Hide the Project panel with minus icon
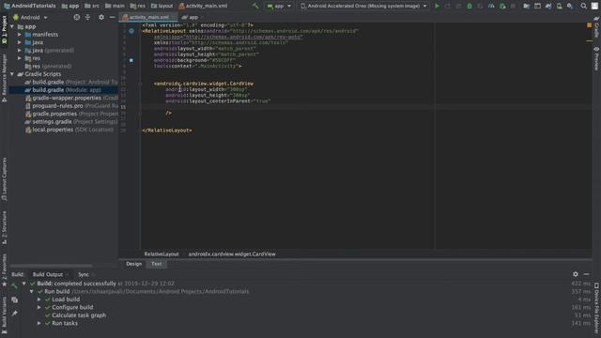601x338 pixels. pos(112,17)
